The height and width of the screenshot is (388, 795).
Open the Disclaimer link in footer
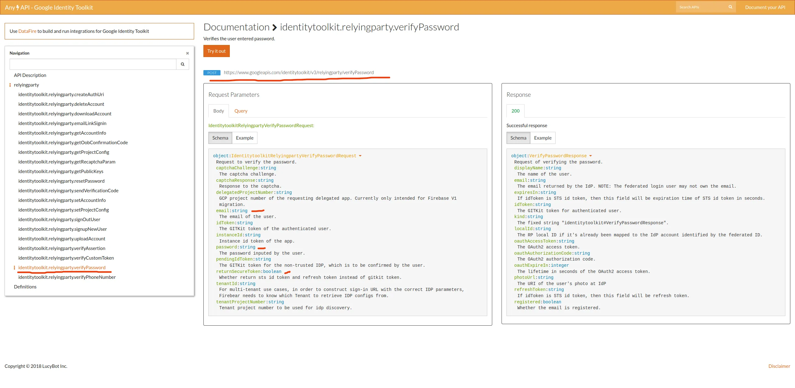point(779,366)
